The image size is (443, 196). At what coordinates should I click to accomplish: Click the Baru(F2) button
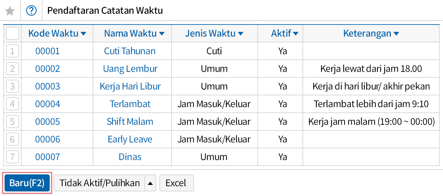pyautogui.click(x=27, y=183)
